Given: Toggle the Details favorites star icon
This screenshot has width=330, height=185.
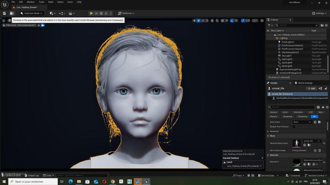Looking at the screenshot, I should [323, 107].
